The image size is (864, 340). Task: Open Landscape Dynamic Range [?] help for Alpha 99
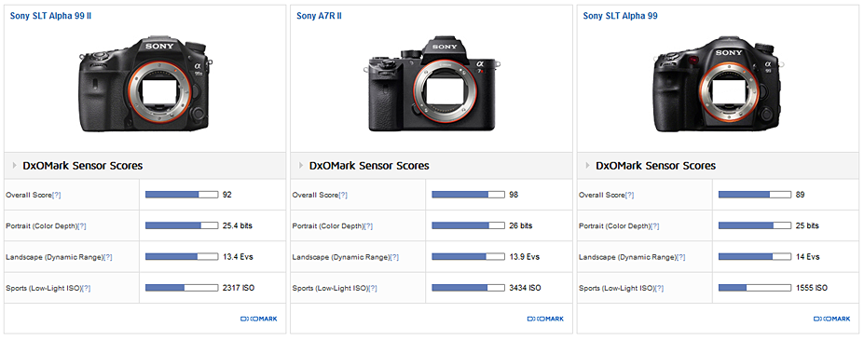coord(680,257)
